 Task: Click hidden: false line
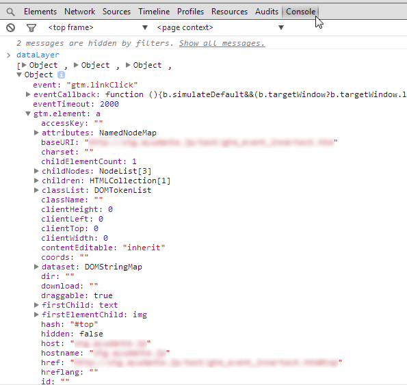pyautogui.click(x=72, y=334)
